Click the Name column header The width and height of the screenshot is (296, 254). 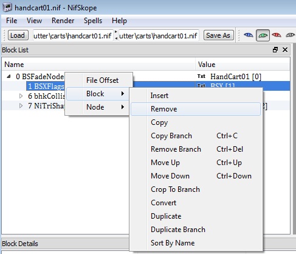[98, 65]
